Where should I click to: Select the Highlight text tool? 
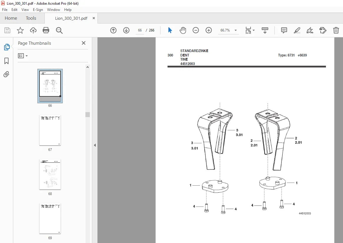[297, 30]
